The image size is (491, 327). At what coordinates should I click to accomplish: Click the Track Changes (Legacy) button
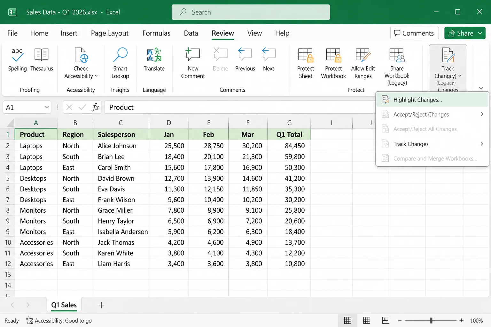click(x=448, y=68)
